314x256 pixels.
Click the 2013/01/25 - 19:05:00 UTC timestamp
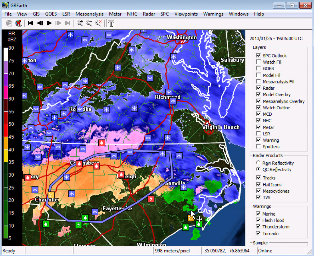276,39
